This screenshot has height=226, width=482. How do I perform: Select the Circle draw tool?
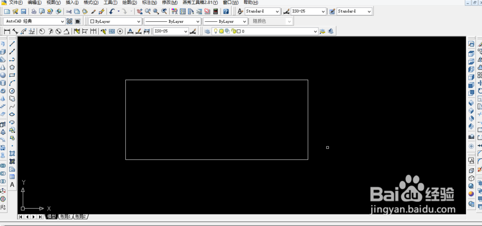pos(13,91)
